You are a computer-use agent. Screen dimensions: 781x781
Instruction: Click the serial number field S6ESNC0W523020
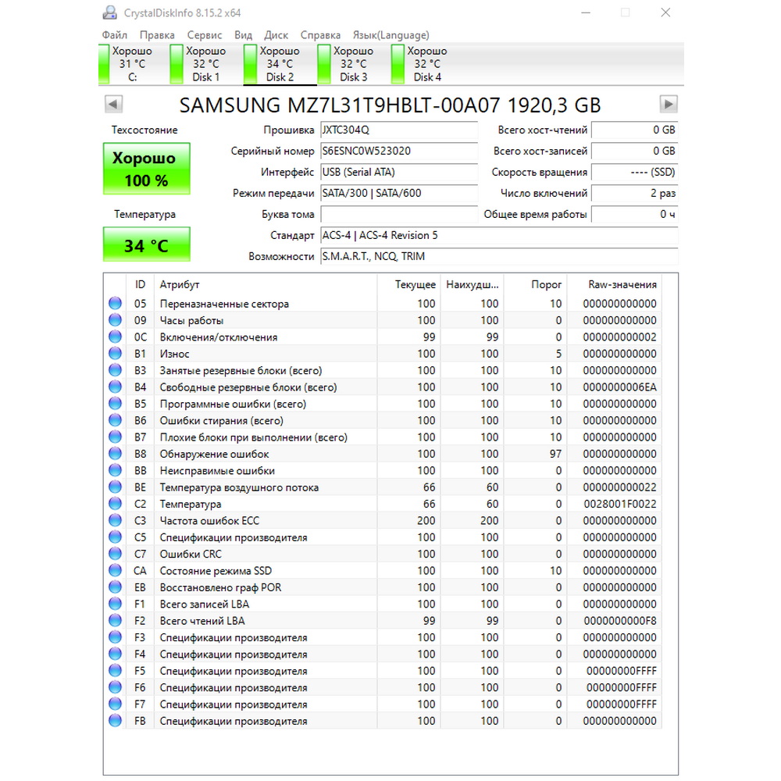point(398,151)
